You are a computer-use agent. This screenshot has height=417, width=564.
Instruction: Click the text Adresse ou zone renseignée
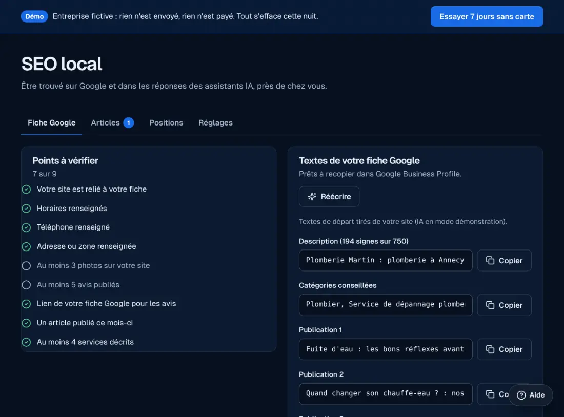click(86, 246)
